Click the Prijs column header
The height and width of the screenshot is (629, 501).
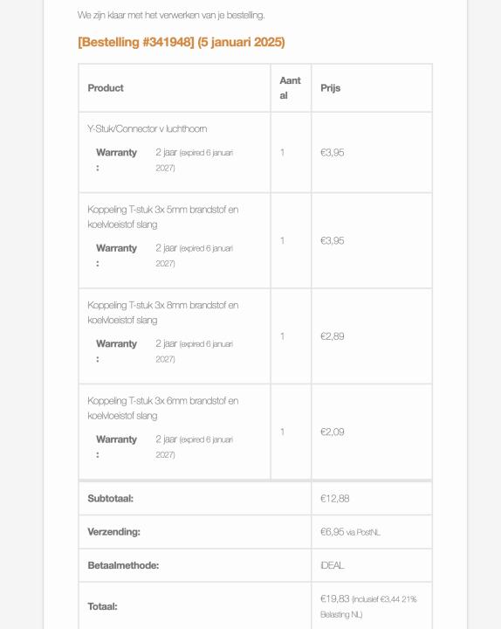click(330, 88)
